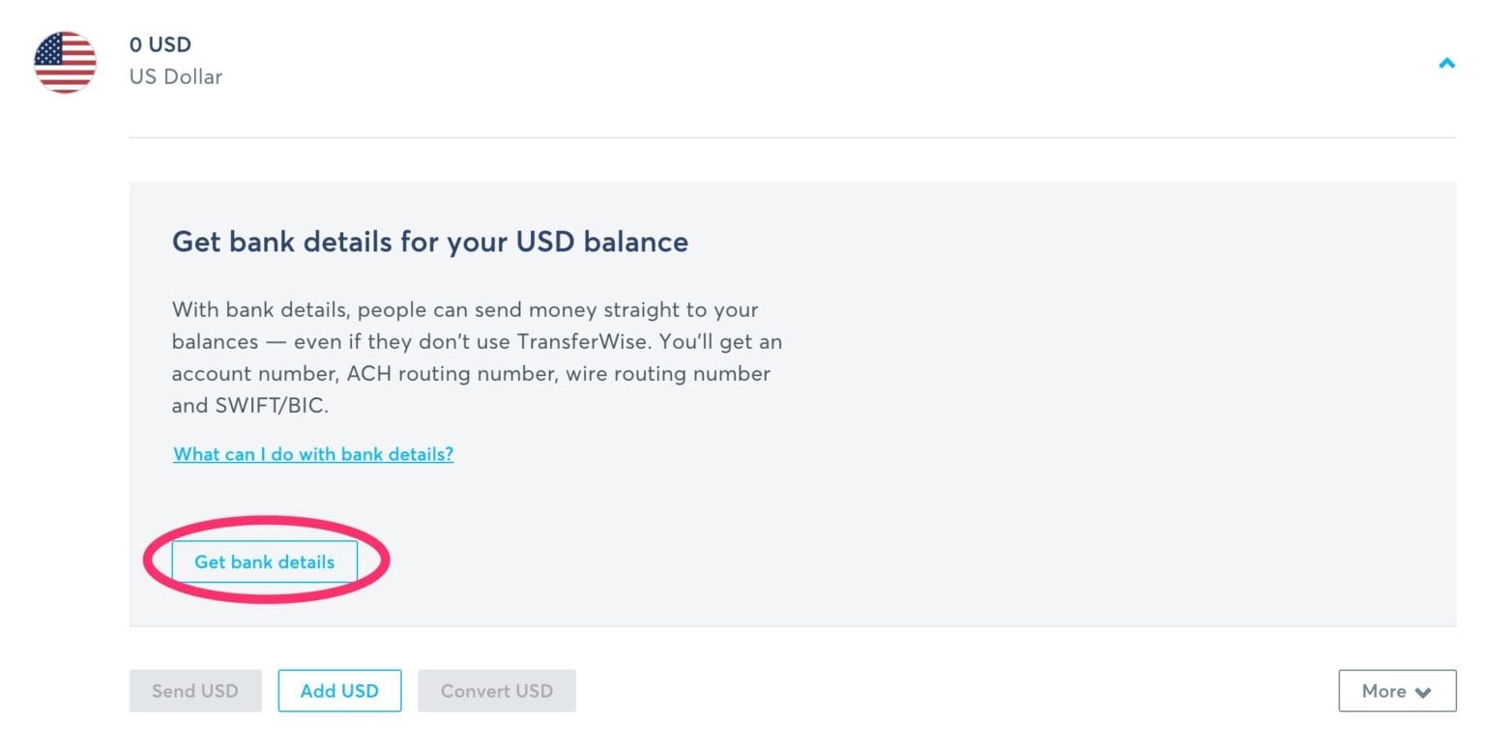This screenshot has width=1485, height=748.
Task: Click the Send USD button
Action: coord(194,690)
